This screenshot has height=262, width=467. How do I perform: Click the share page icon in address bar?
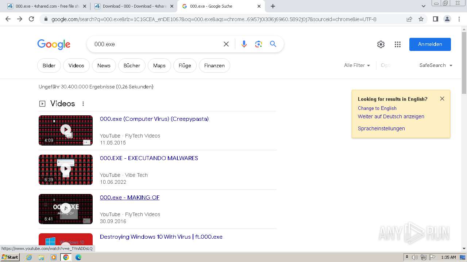point(409,19)
